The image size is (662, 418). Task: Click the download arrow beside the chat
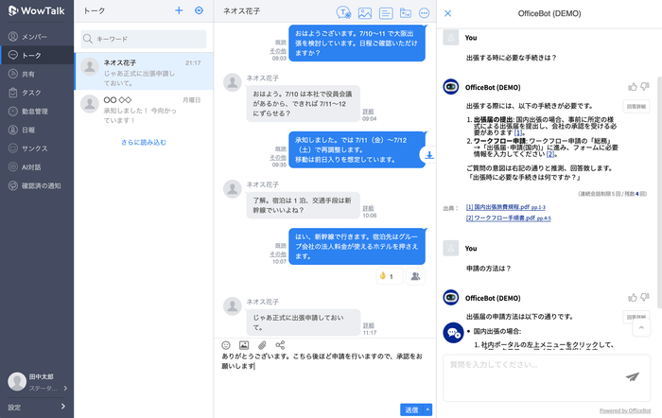(429, 155)
